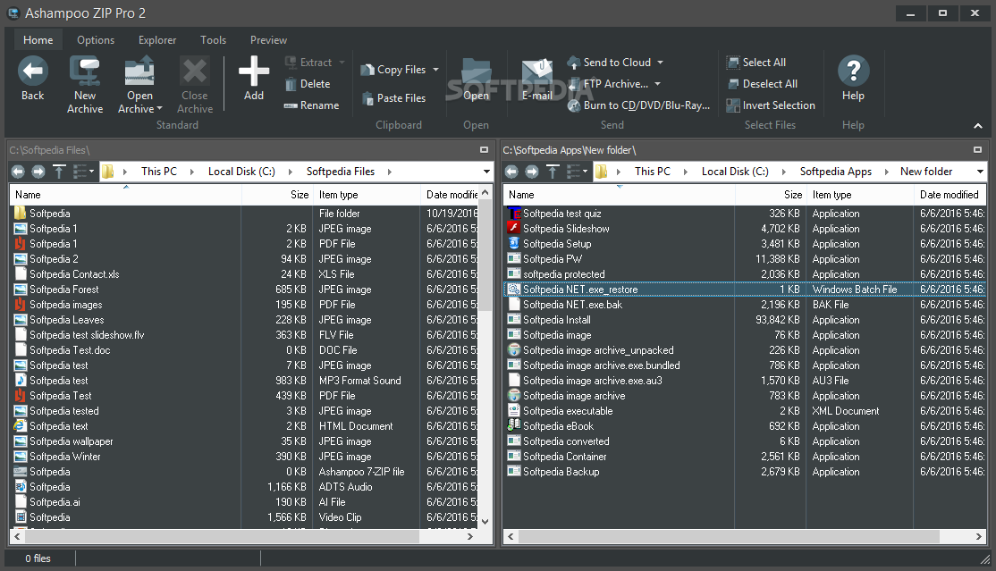Click the left pane vertical scrollbar

click(x=485, y=256)
